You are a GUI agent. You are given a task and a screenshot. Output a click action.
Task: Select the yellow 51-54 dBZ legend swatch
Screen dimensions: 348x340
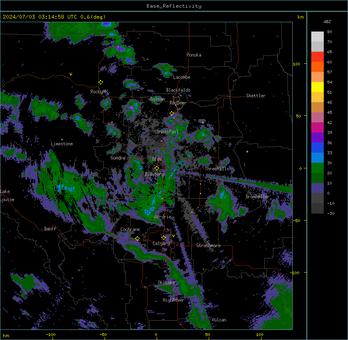click(317, 87)
